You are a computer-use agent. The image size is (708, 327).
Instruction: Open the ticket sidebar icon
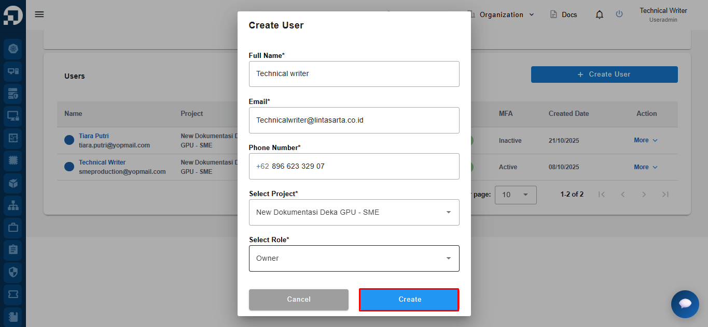point(13,294)
